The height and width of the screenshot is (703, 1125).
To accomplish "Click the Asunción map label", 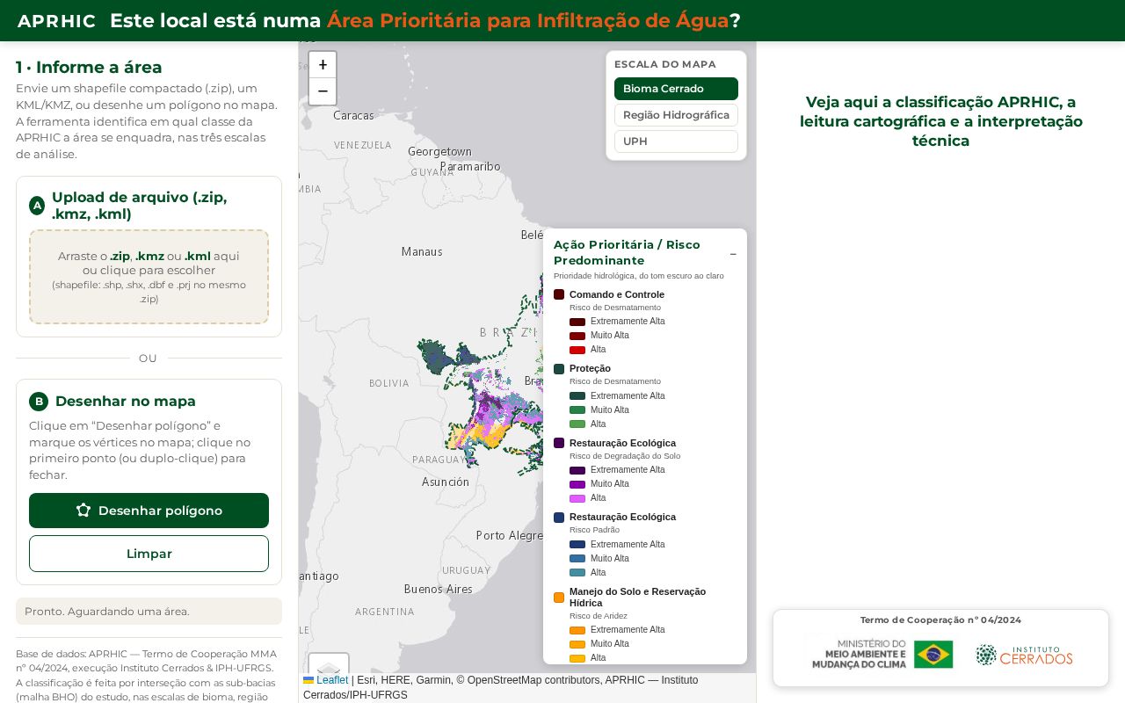I will tap(446, 482).
